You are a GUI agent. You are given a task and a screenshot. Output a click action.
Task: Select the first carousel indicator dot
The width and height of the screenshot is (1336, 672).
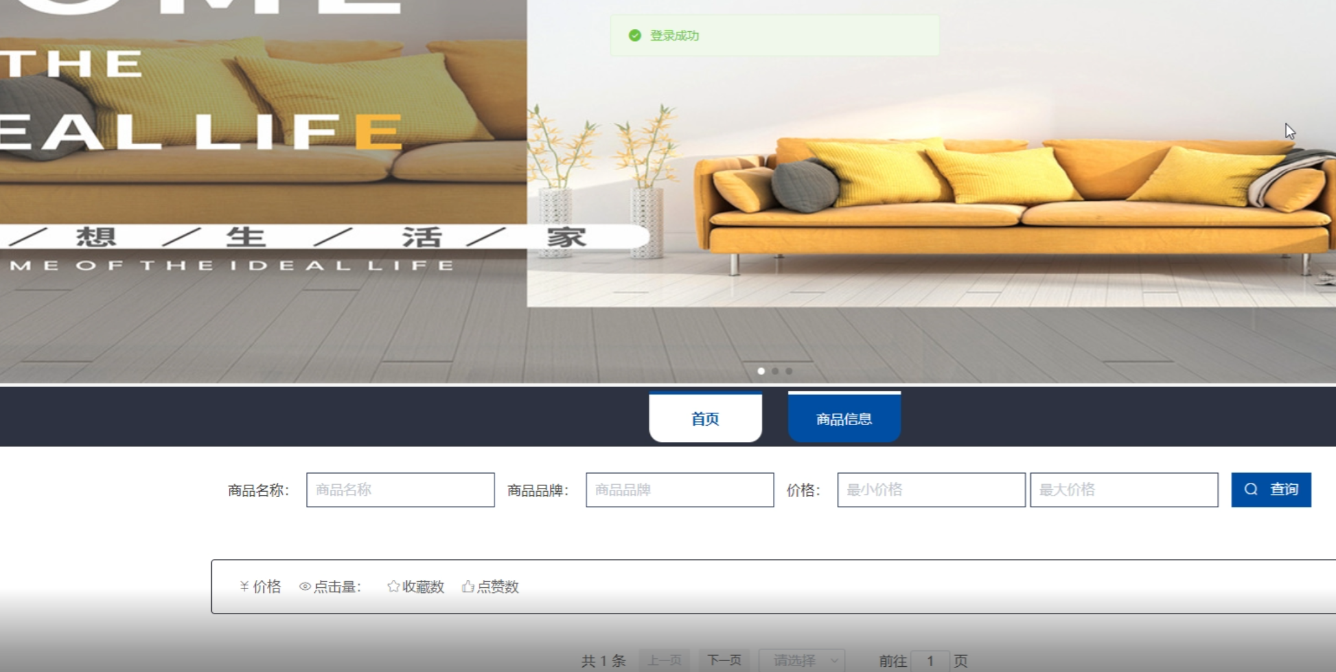tap(761, 371)
